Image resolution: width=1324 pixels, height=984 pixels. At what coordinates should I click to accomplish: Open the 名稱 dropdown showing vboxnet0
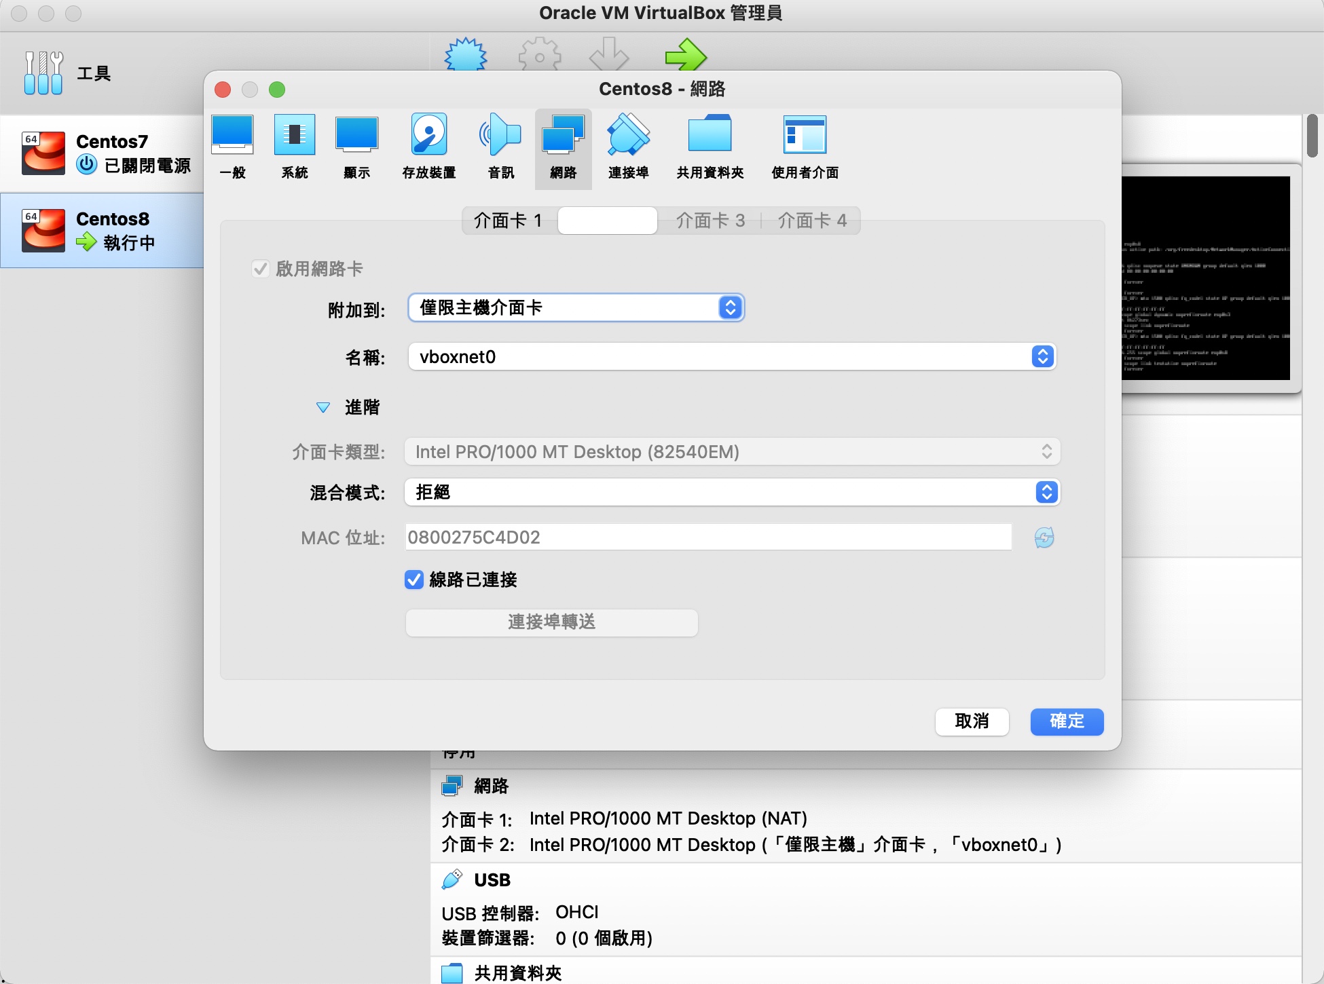[x=731, y=356]
